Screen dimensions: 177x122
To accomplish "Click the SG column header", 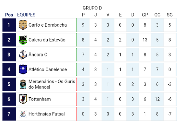I will 170,15.
